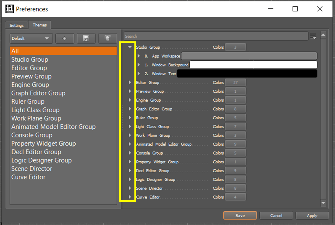
Task: Click the scrollbar up arrow
Action: tap(323, 35)
